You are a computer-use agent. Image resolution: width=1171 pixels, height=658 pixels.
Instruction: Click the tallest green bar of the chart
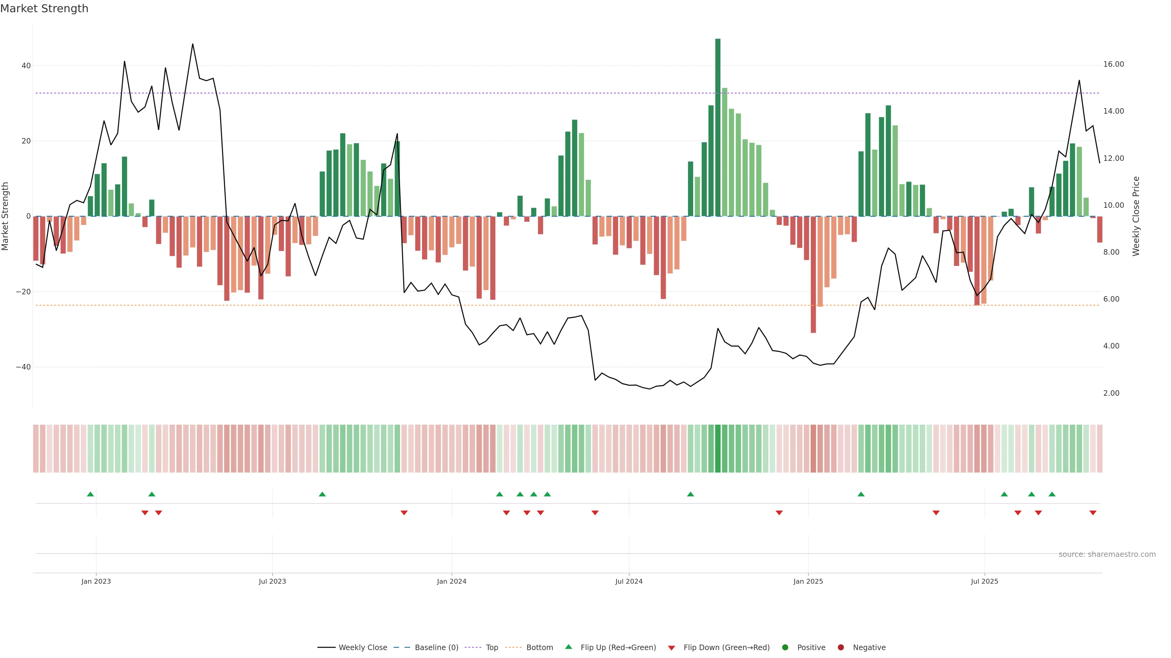pyautogui.click(x=718, y=127)
